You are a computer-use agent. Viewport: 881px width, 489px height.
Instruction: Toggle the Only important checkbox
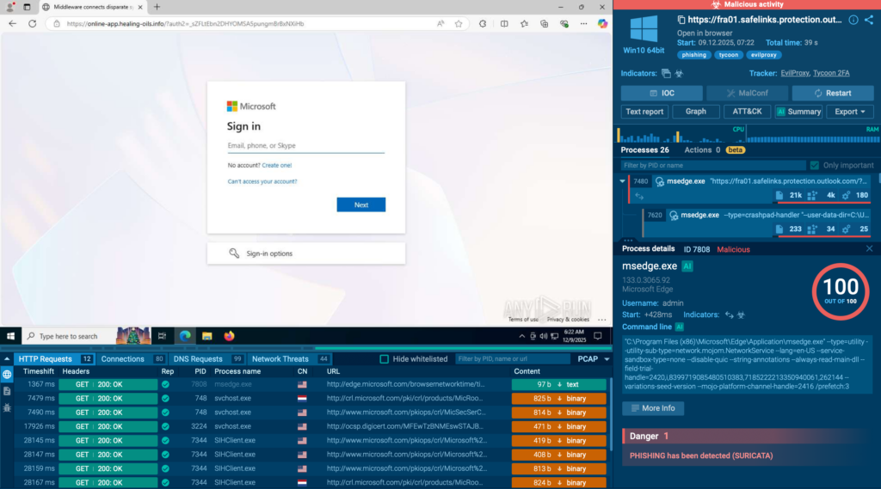click(x=814, y=165)
